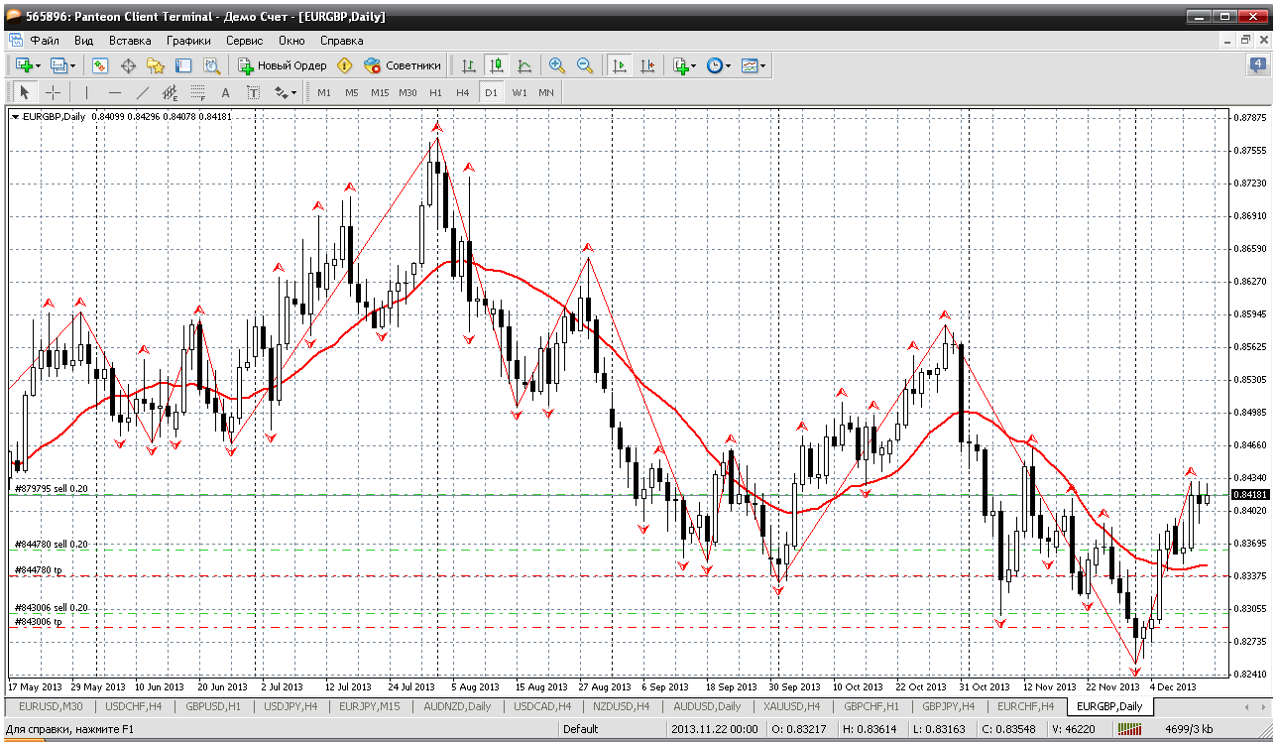The image size is (1277, 742).
Task: Draw an equidistant channel
Action: point(170,92)
